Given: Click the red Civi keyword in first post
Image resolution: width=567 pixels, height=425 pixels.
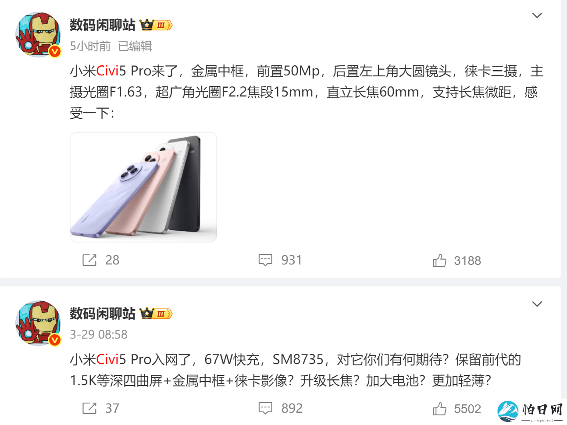Looking at the screenshot, I should [x=107, y=71].
